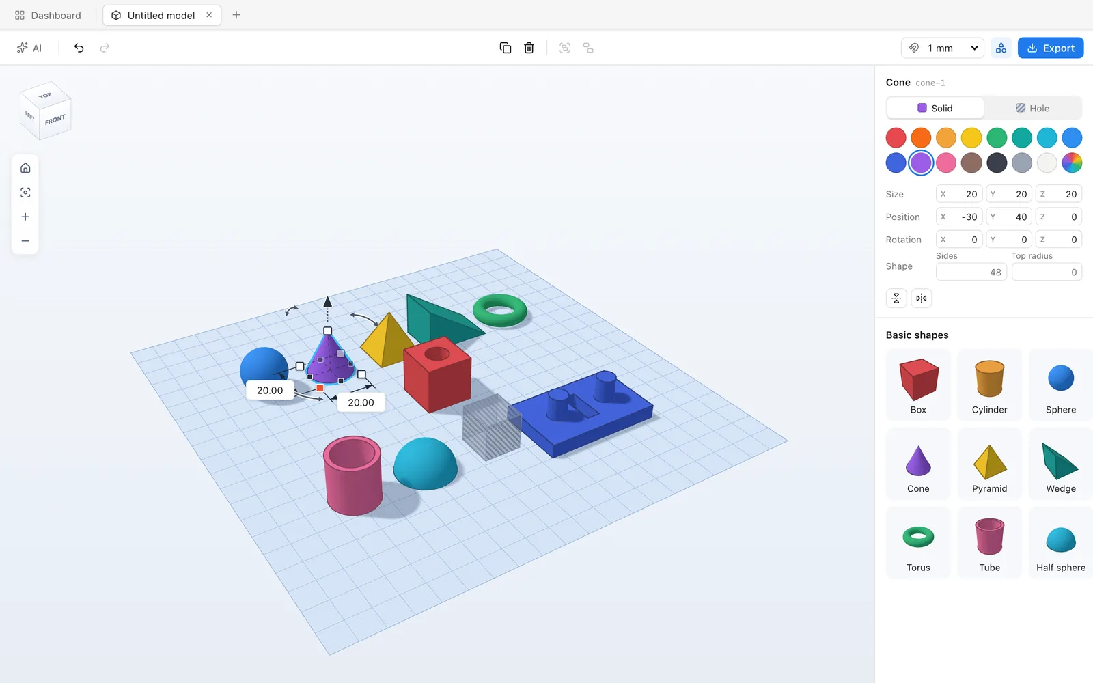Go to the Dashboard tab
Viewport: 1093px width, 683px height.
[x=48, y=15]
